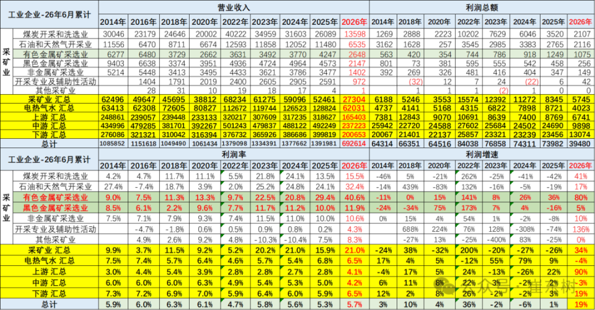Screen dimensions: 595x310
Task: Select 黑色金属矿采选业 profit growth 173%
Action: (469, 208)
